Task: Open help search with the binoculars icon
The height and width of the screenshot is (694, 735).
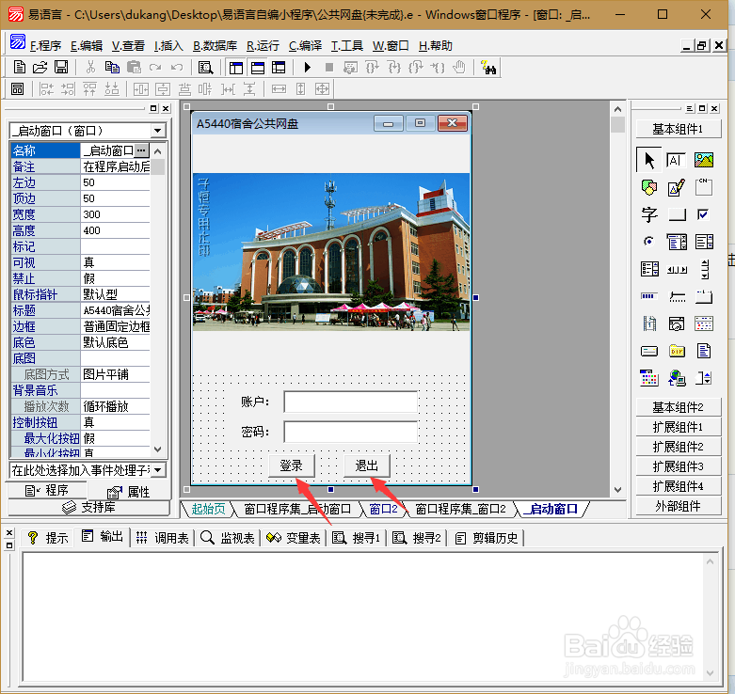Action: [488, 68]
